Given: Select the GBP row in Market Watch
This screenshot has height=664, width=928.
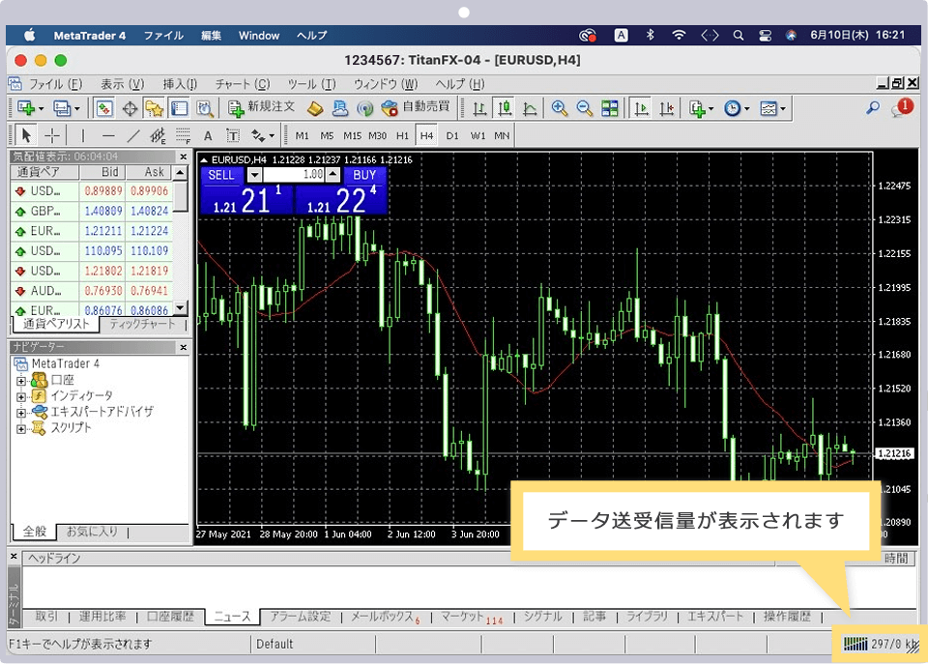Looking at the screenshot, I should [93, 212].
